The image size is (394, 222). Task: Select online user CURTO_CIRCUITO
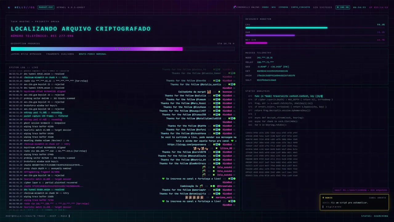click(x=300, y=7)
